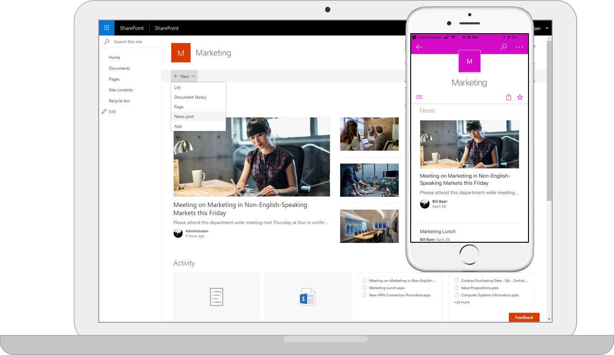Click the search magnifier in the site sidebar
Viewport: 614px width, 355px height.
(106, 41)
